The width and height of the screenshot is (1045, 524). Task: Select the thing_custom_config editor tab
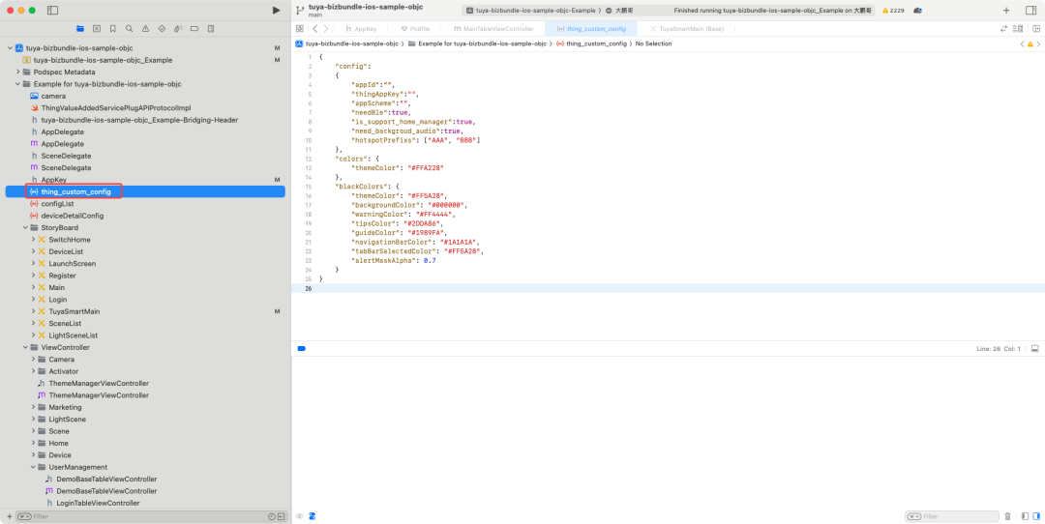tap(590, 29)
